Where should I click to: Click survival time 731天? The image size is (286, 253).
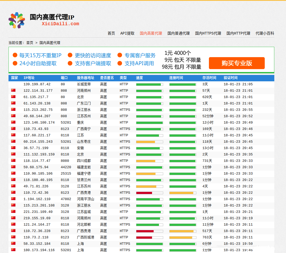pos(207,161)
